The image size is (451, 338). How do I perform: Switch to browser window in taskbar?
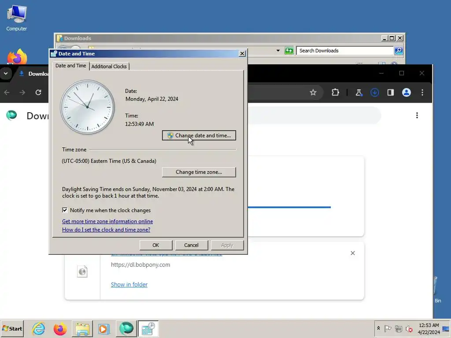[x=126, y=328]
